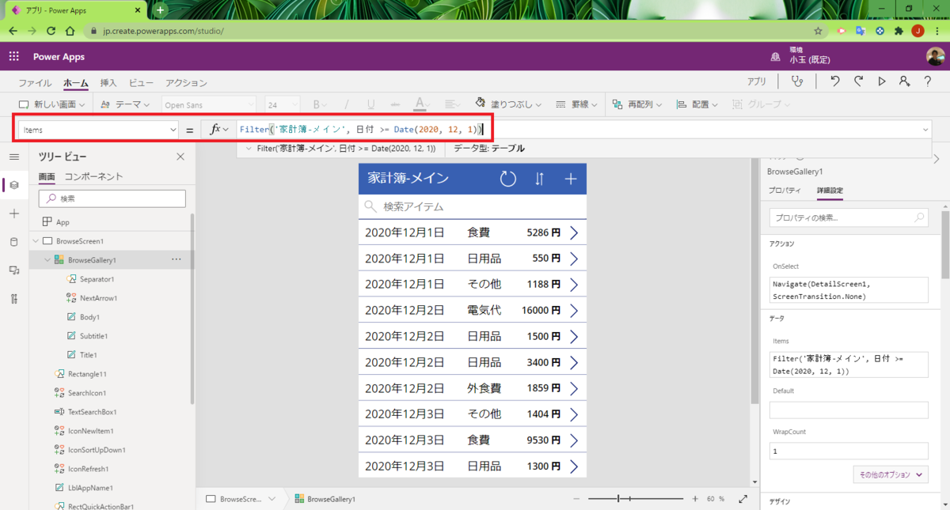950x510 pixels.
Task: Click the sort up-down icon in app header
Action: (x=539, y=179)
